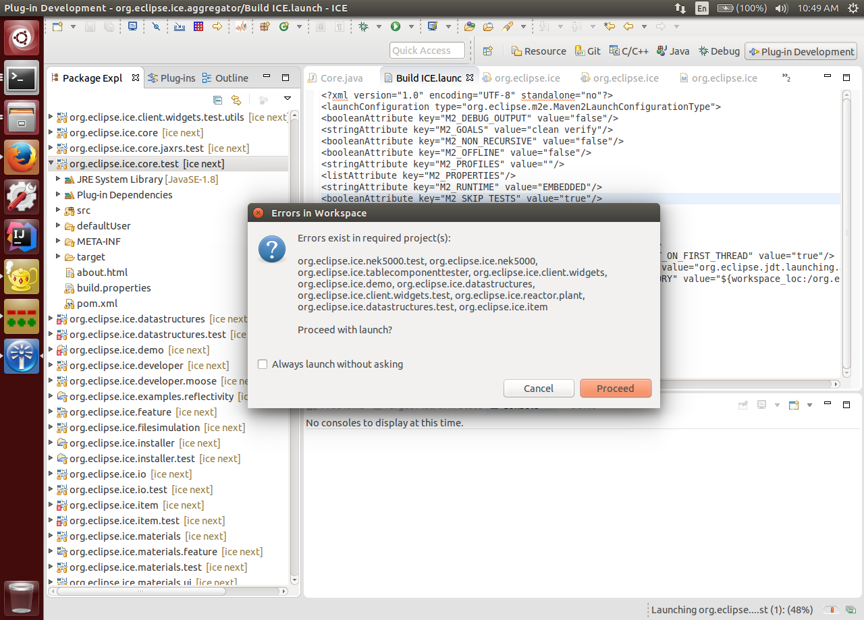
Task: Click the Pin Console icon
Action: 743,405
